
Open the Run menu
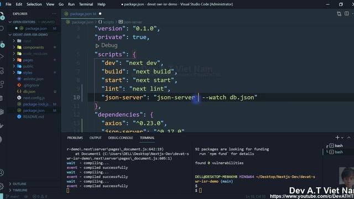pos(71,4)
